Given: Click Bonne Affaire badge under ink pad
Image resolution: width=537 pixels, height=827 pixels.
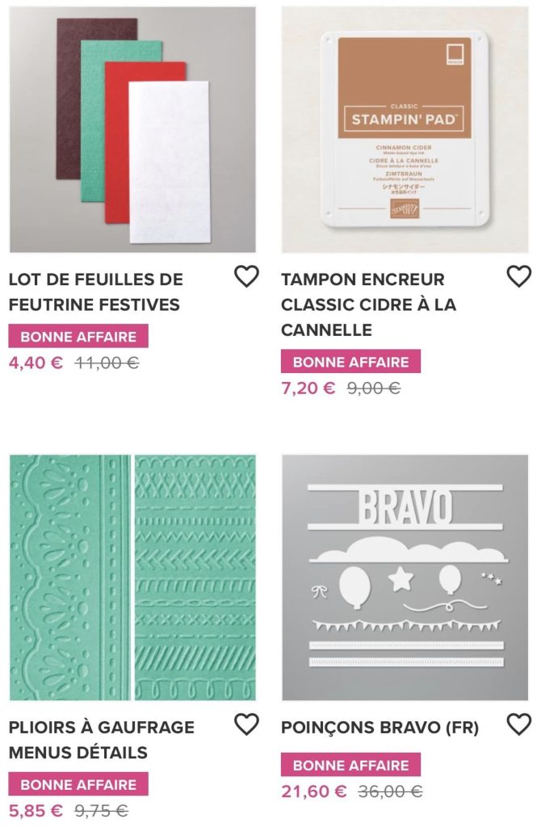Looking at the screenshot, I should click(x=350, y=362).
